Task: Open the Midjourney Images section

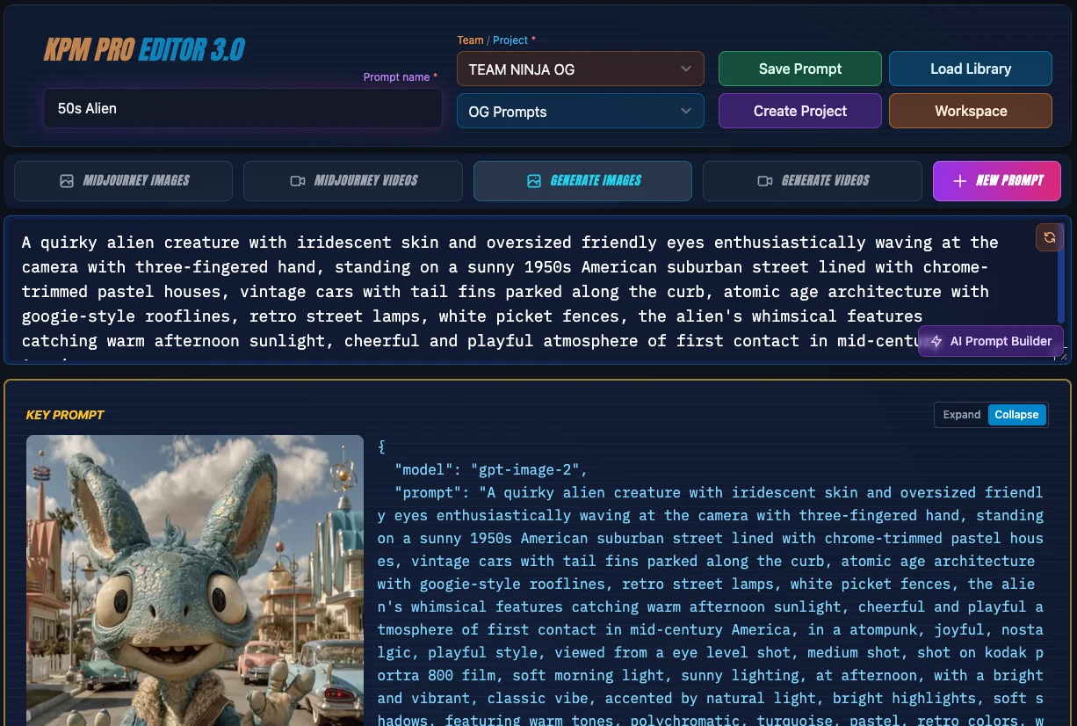Action: (x=123, y=180)
